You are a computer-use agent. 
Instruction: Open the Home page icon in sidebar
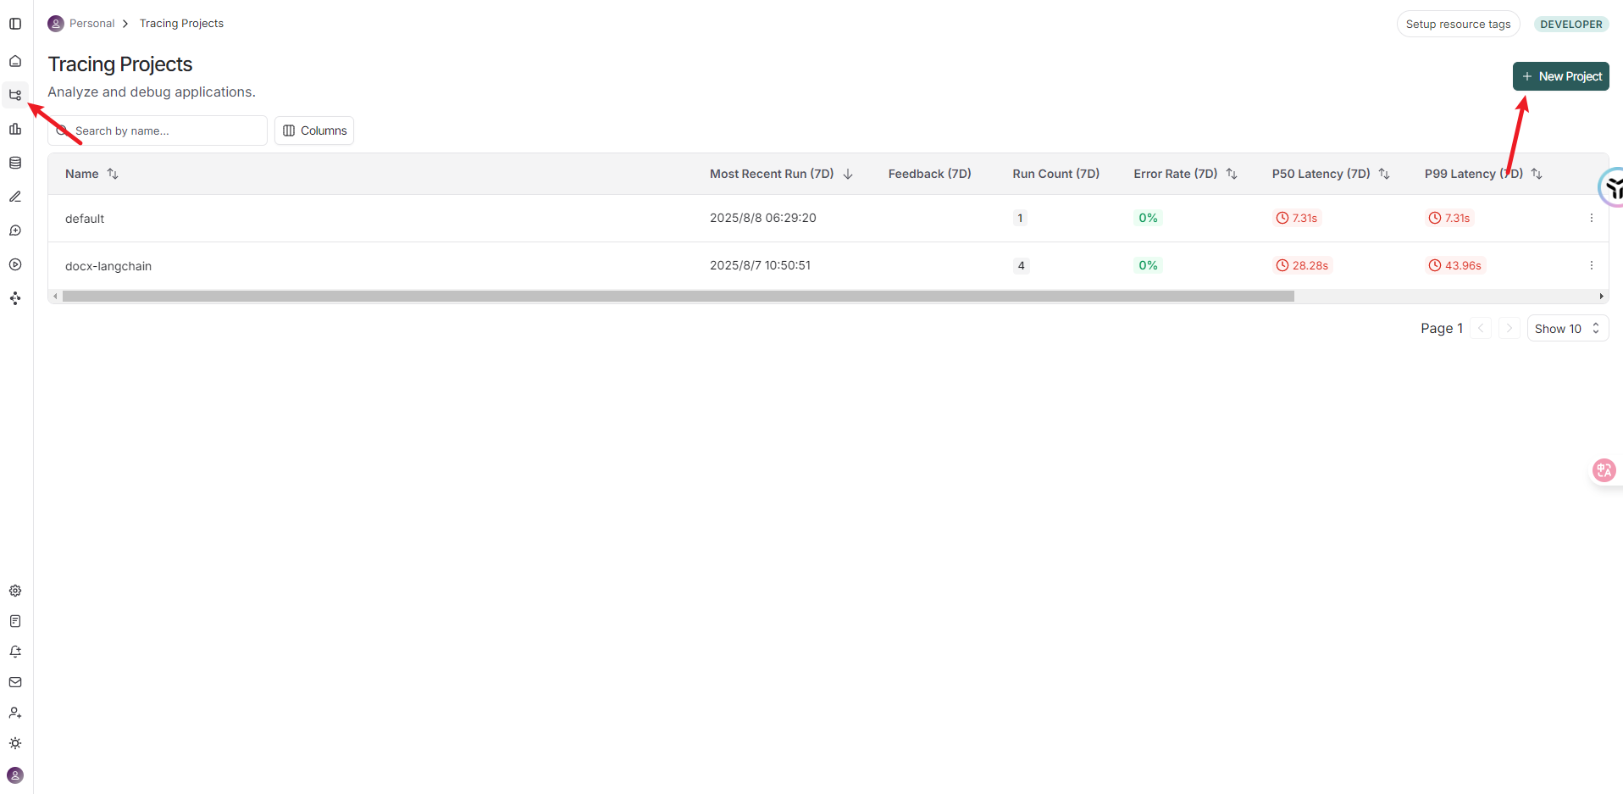(15, 61)
